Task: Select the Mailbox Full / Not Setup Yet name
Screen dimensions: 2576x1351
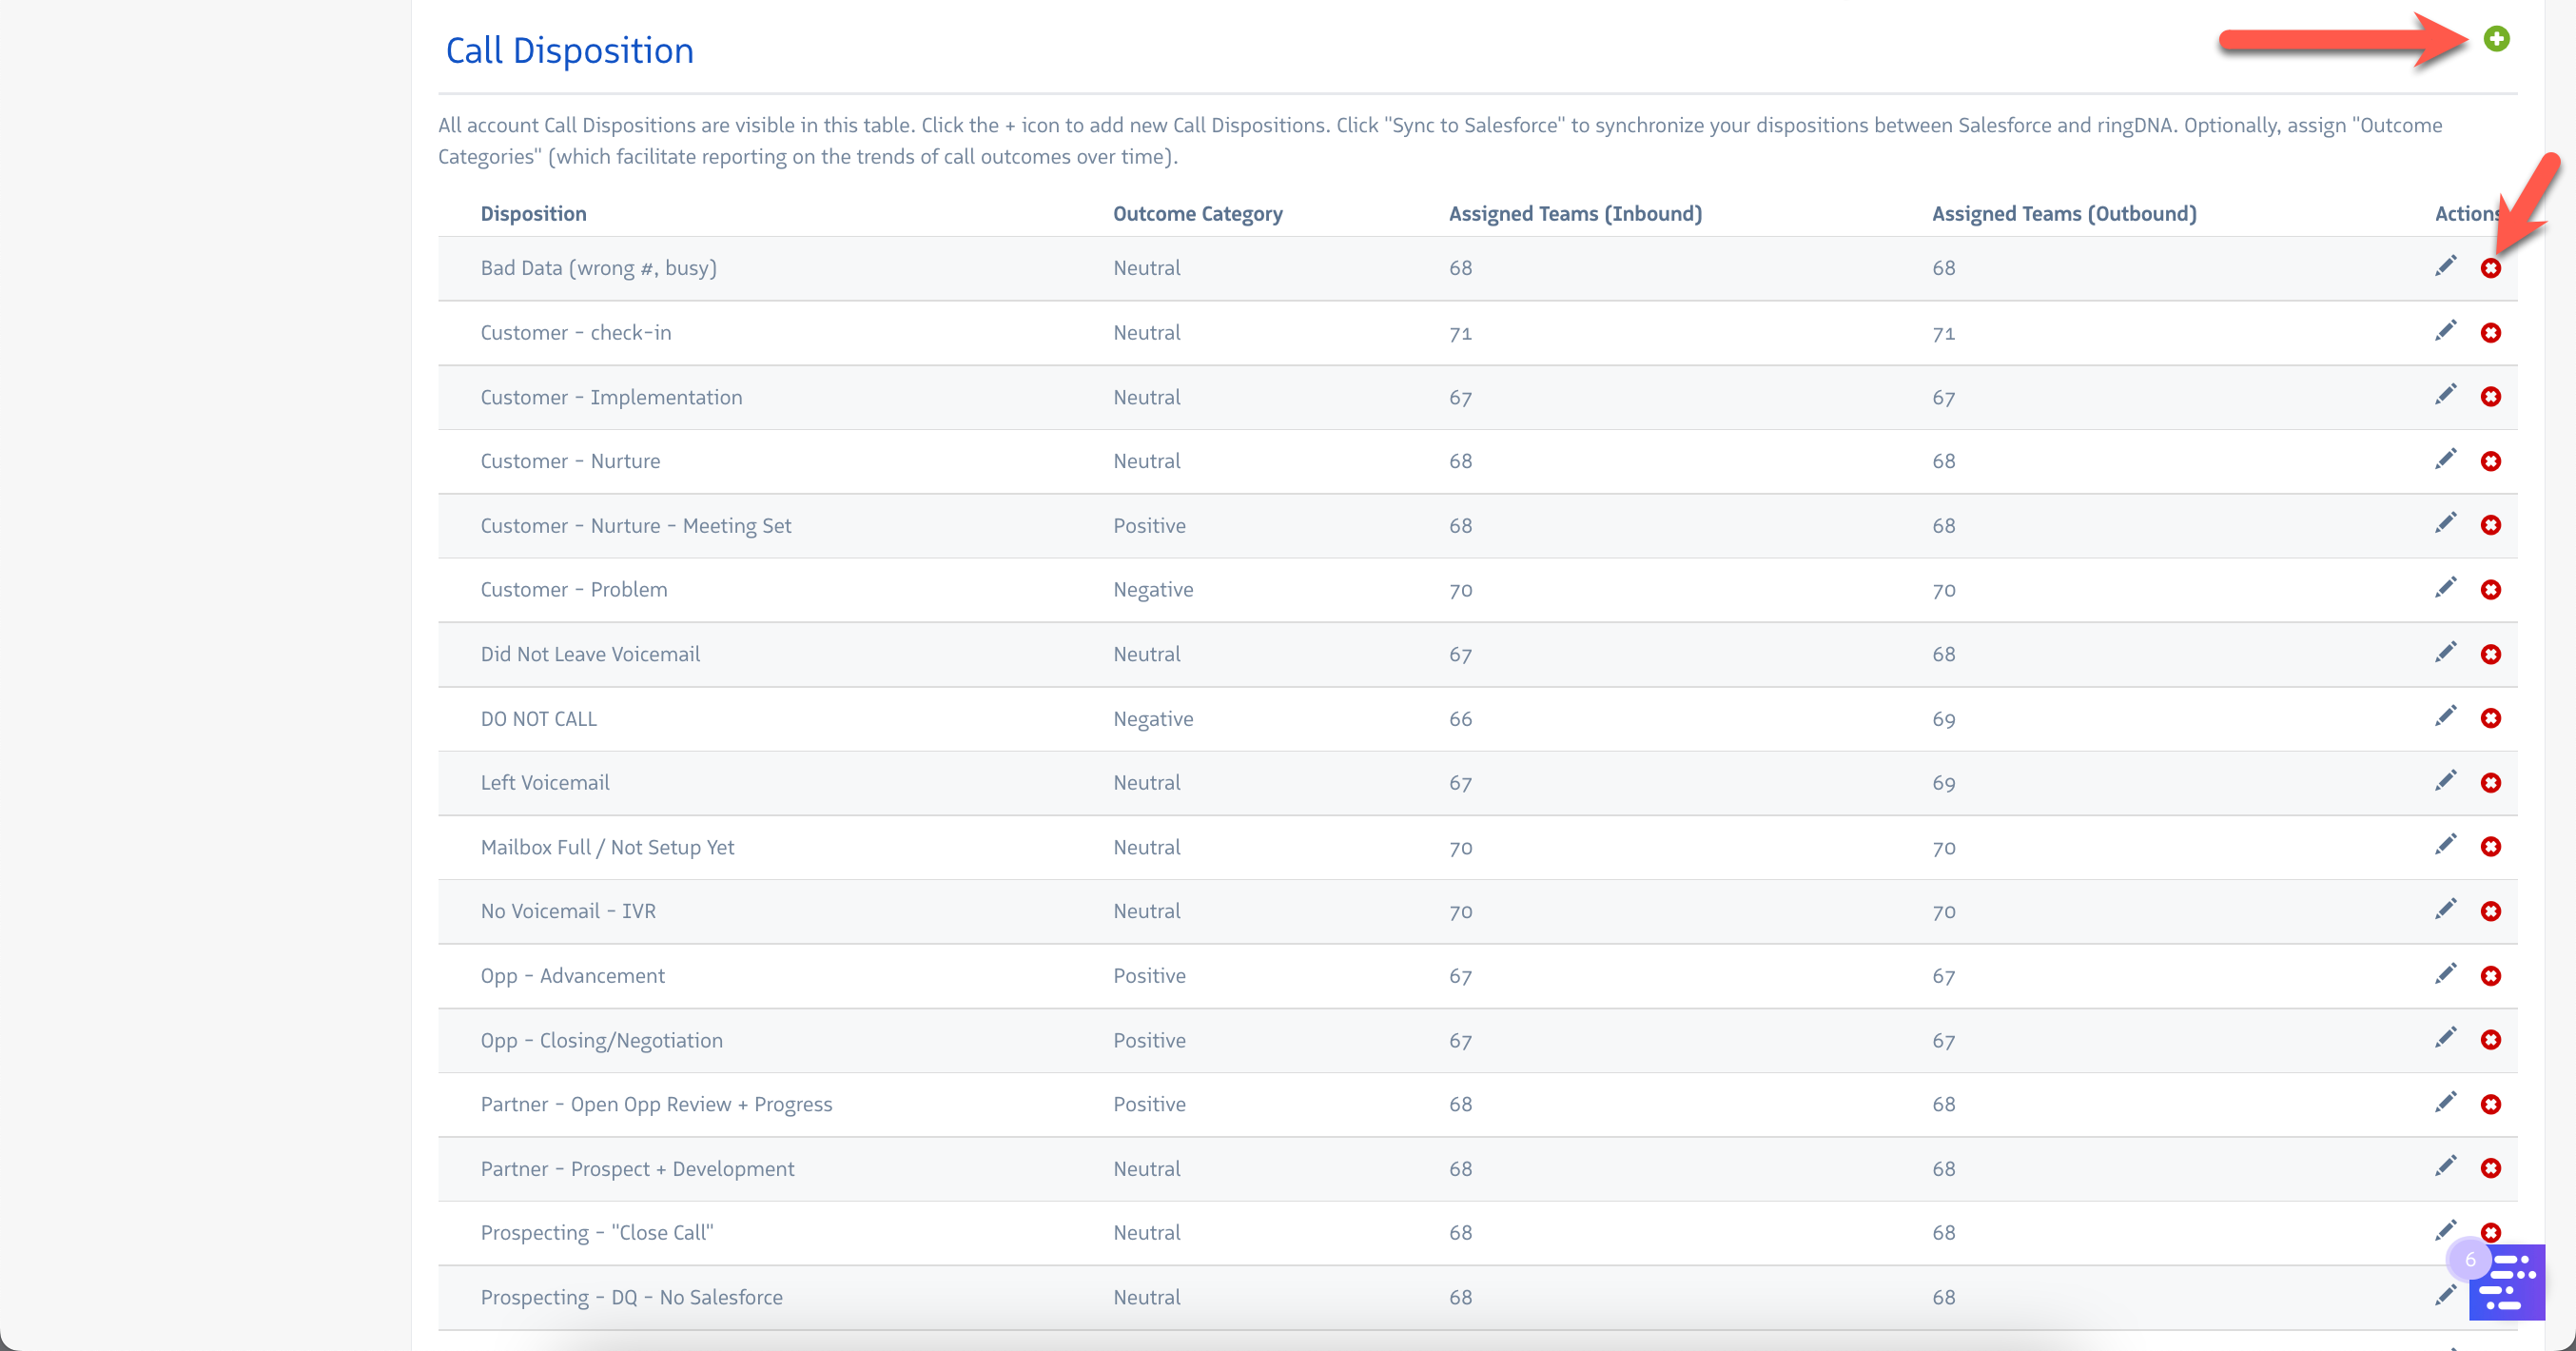Action: 607,847
